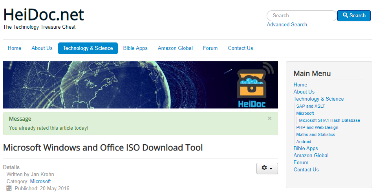Open About Us in top navigation
This screenshot has width=375, height=193.
pyautogui.click(x=42, y=48)
